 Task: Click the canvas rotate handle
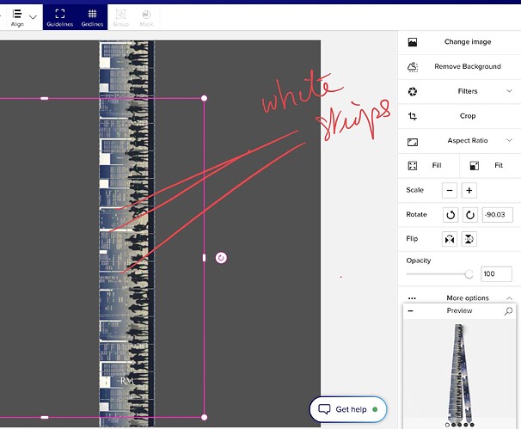point(221,258)
